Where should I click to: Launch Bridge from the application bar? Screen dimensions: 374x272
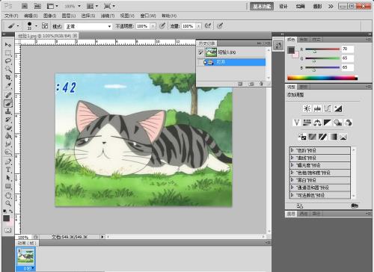pos(24,6)
